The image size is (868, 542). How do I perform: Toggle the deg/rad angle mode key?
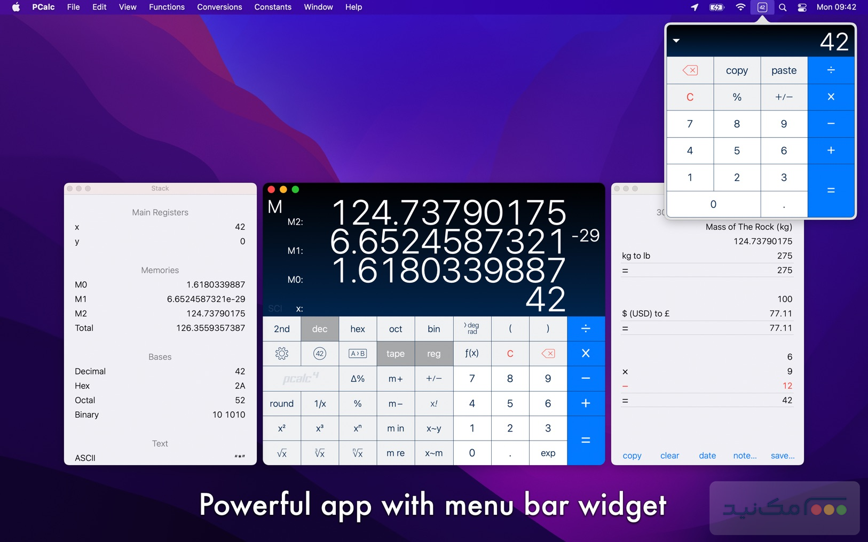click(x=472, y=329)
